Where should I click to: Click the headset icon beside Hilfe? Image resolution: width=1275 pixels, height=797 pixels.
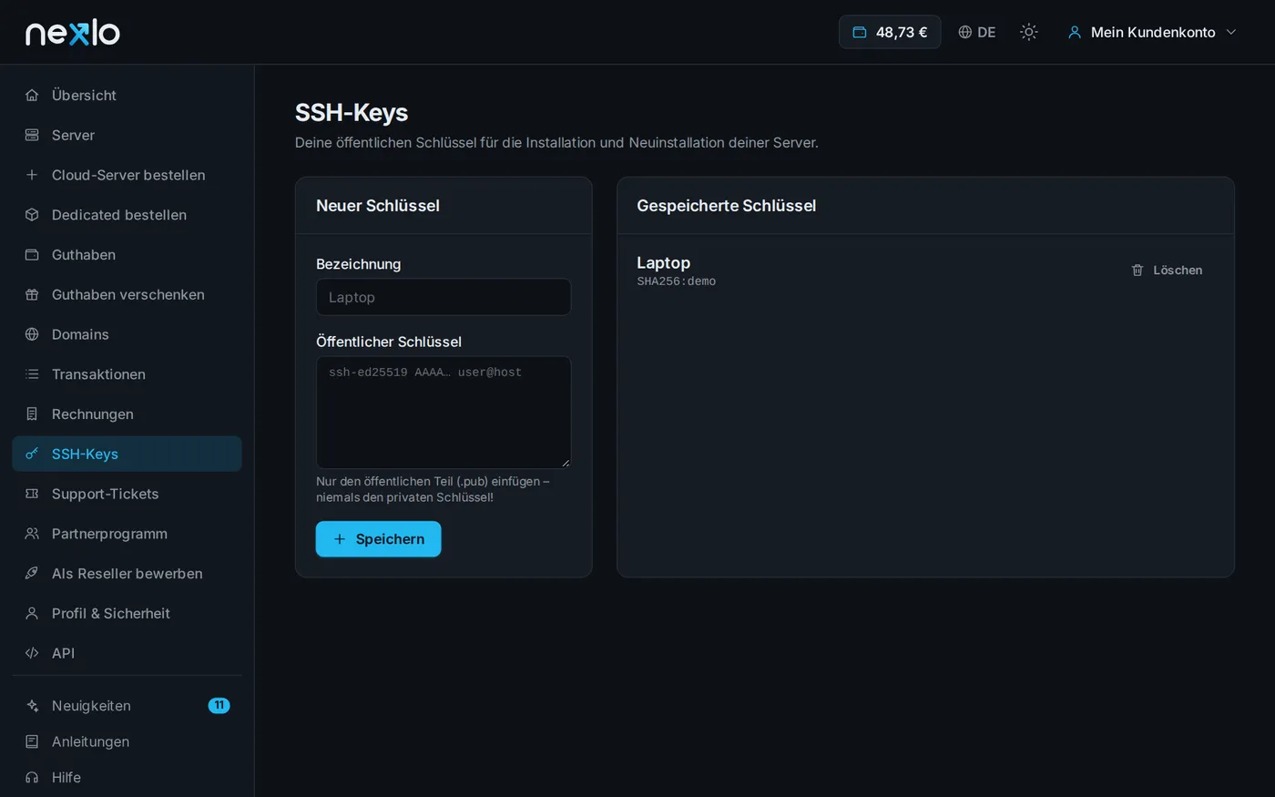[32, 778]
